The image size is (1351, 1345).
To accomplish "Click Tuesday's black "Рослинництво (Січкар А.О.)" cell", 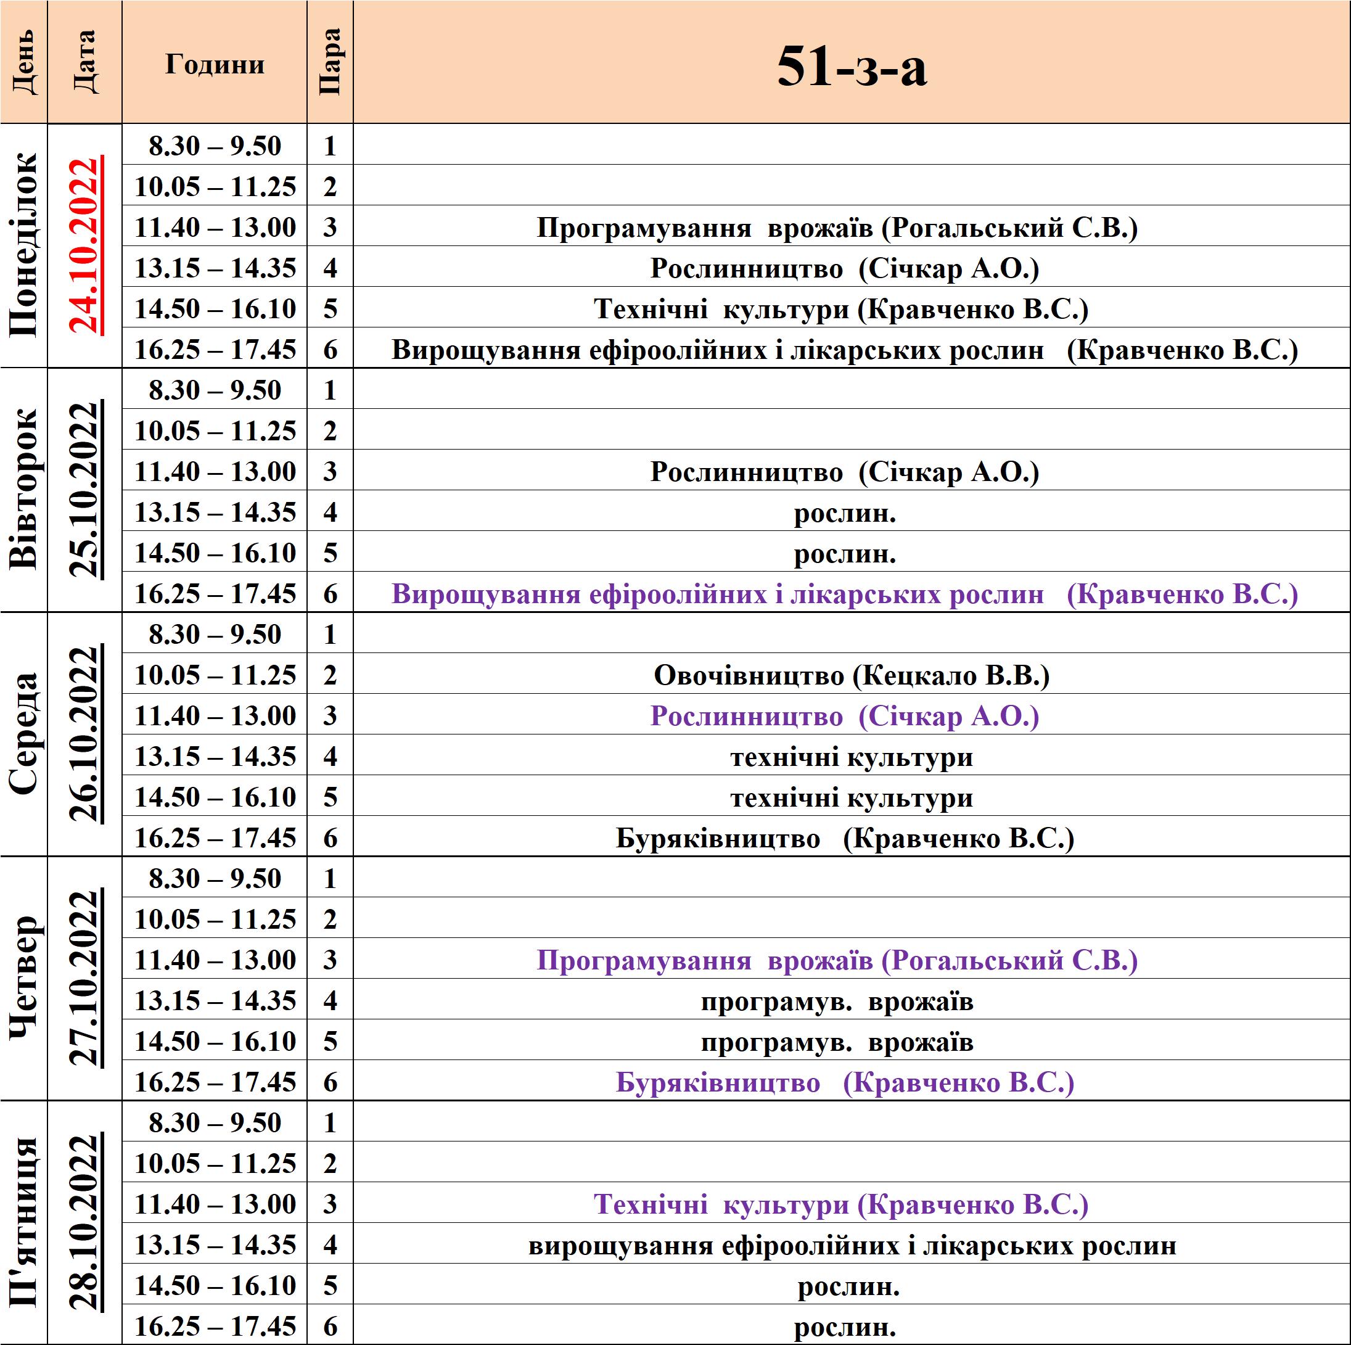I will (x=852, y=470).
